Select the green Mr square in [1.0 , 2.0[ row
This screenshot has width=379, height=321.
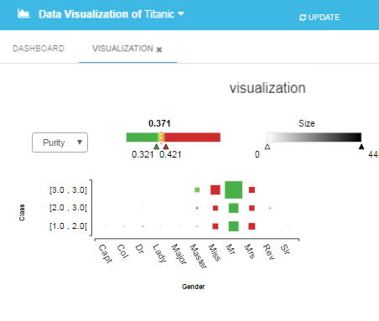pos(233,226)
